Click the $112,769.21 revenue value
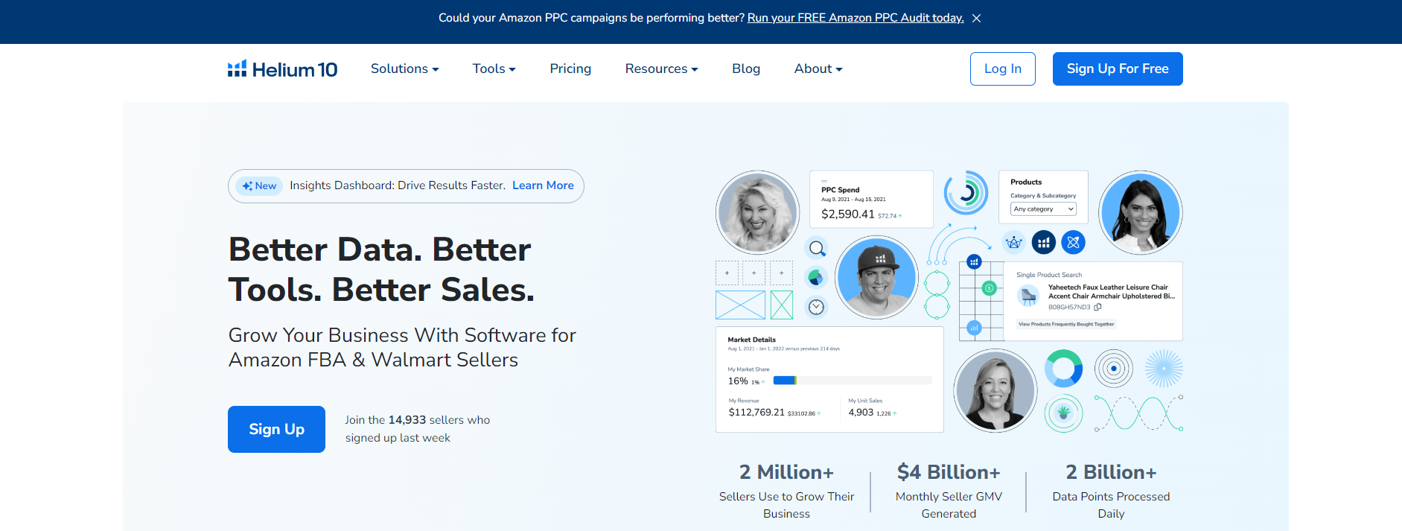The width and height of the screenshot is (1402, 531). click(756, 412)
